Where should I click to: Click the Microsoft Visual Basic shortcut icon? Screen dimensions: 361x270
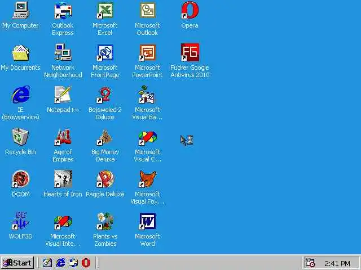[x=147, y=94]
